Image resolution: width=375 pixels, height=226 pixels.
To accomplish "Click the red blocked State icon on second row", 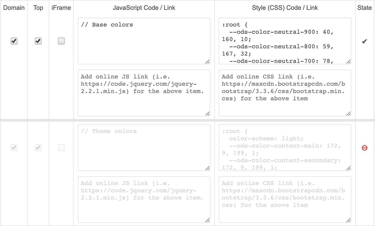I will (364, 148).
